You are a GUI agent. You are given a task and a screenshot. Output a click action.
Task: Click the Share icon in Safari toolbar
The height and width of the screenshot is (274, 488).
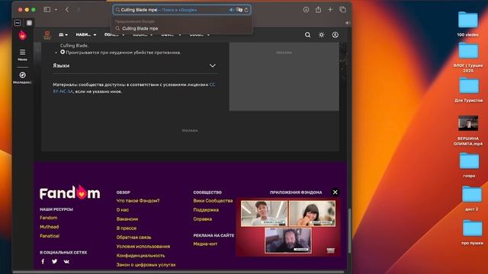318,10
